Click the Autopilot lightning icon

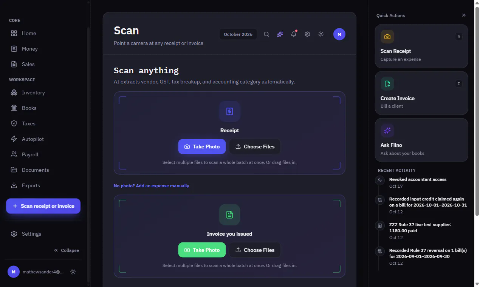(x=14, y=139)
